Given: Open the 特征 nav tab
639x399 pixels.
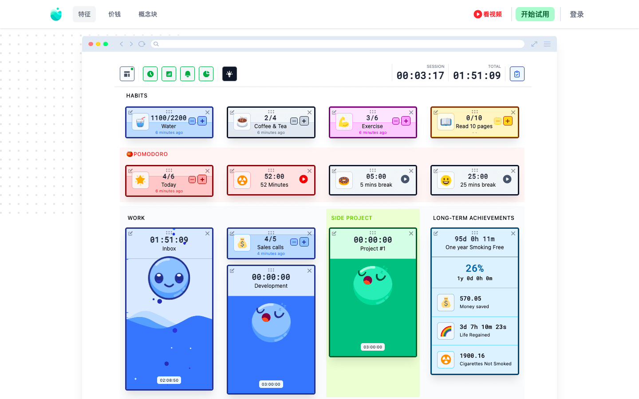Looking at the screenshot, I should click(x=84, y=14).
